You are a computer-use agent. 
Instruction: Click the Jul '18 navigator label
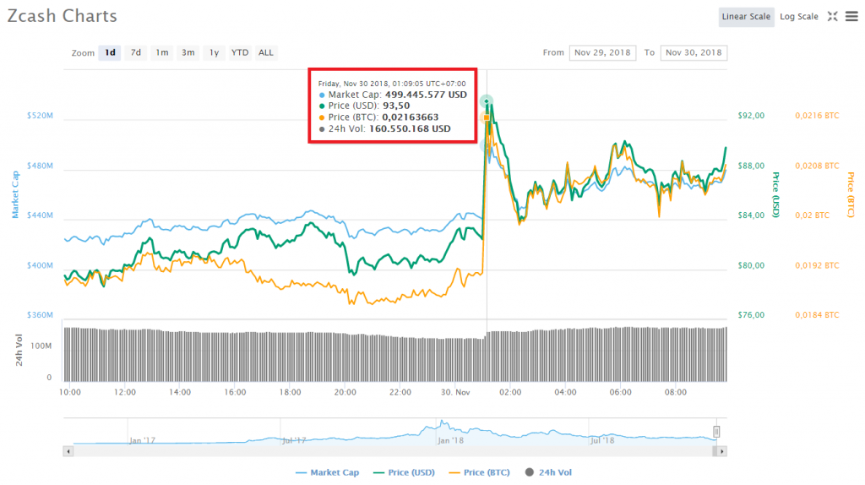[602, 440]
